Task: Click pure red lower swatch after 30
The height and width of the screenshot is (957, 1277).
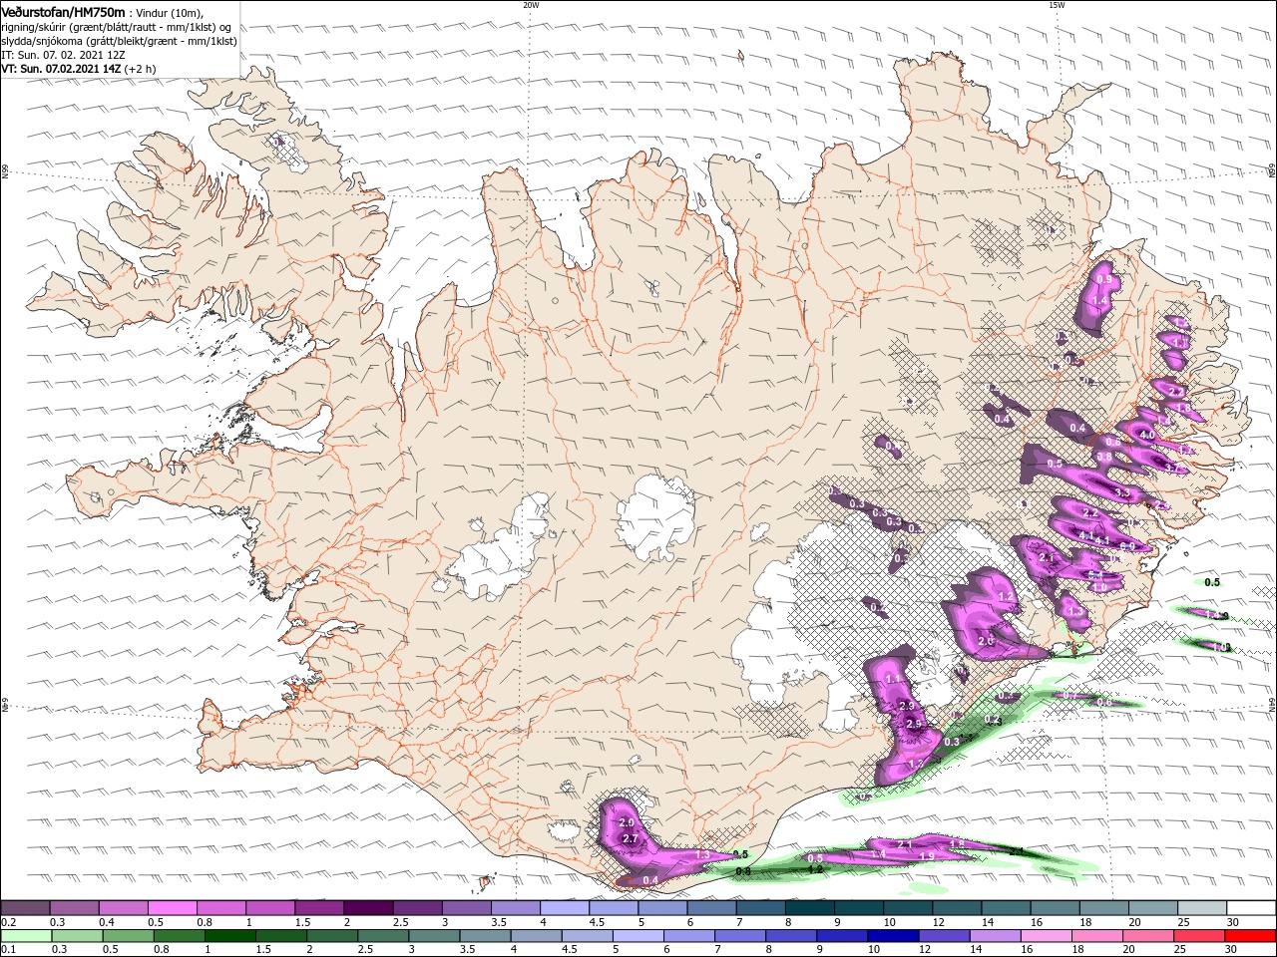Action: [x=1249, y=936]
